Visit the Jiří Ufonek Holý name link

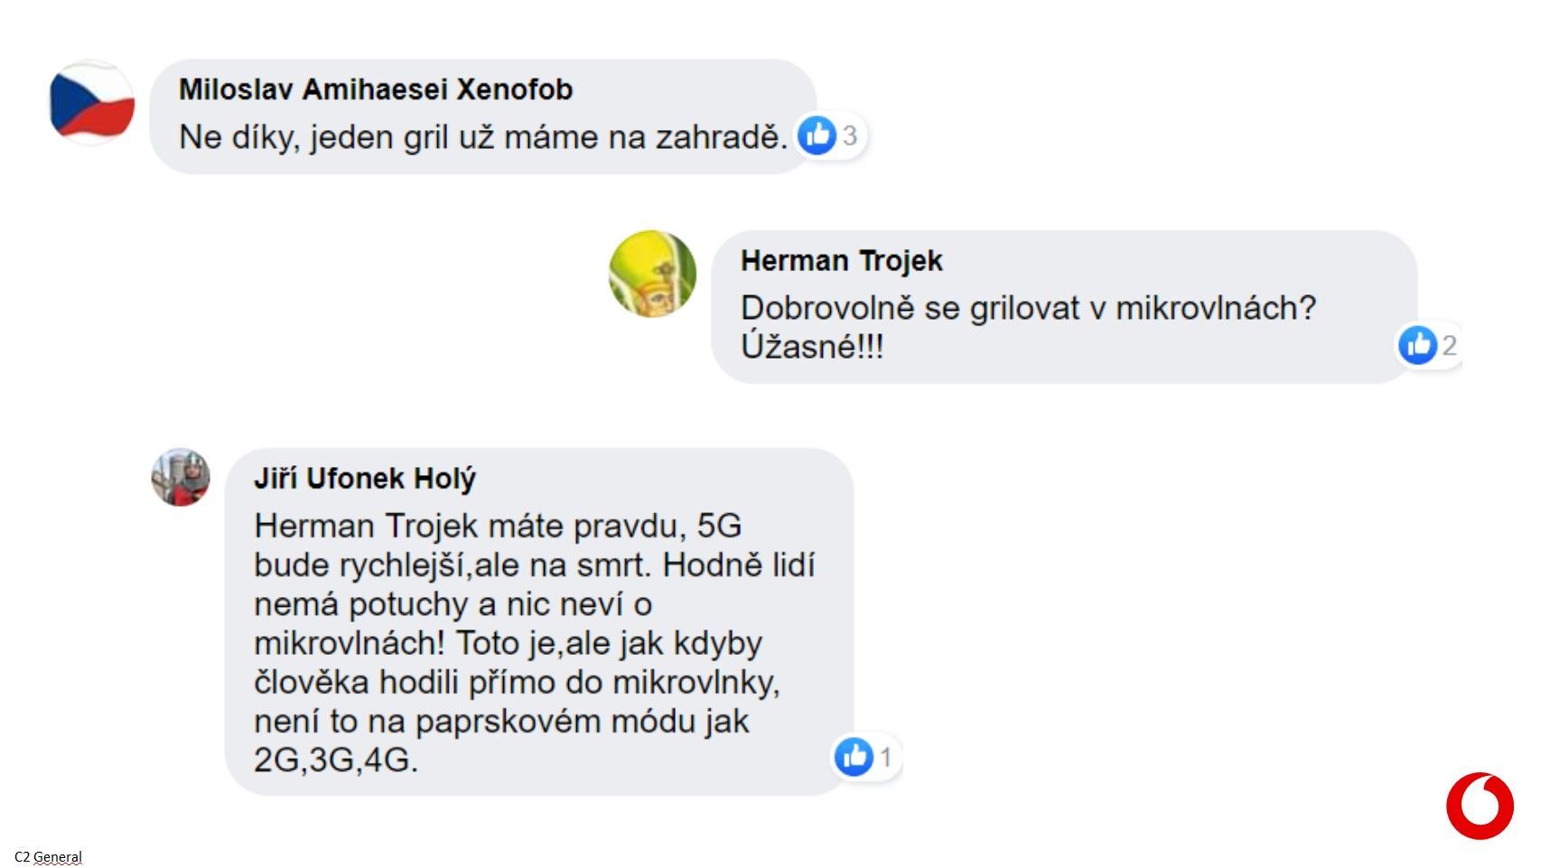[364, 479]
